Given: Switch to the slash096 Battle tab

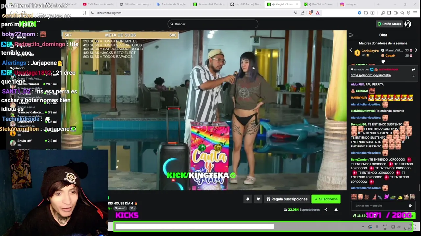Looking at the screenshot, I should (247, 4).
